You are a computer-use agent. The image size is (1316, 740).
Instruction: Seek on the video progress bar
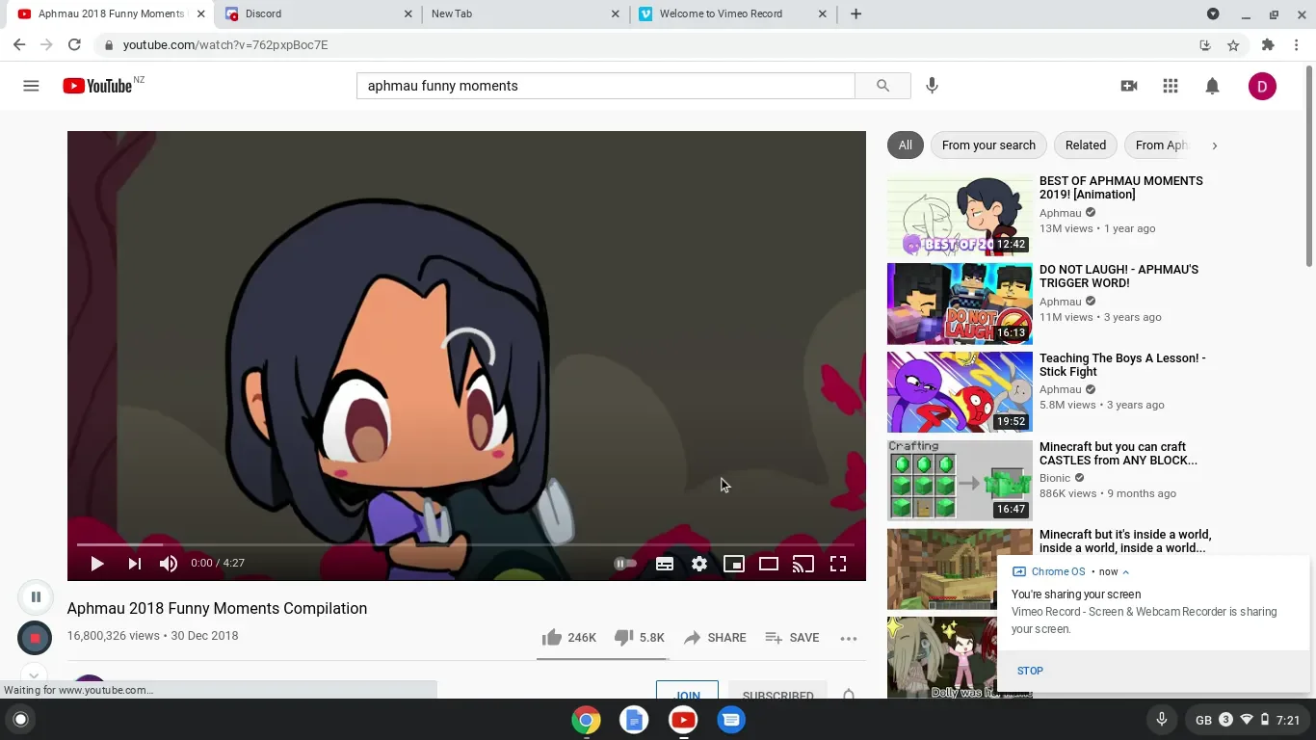coord(466,544)
